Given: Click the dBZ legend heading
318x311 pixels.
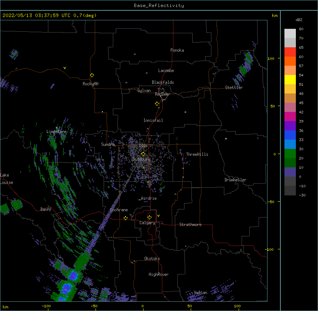Looking at the screenshot, I should 299,20.
